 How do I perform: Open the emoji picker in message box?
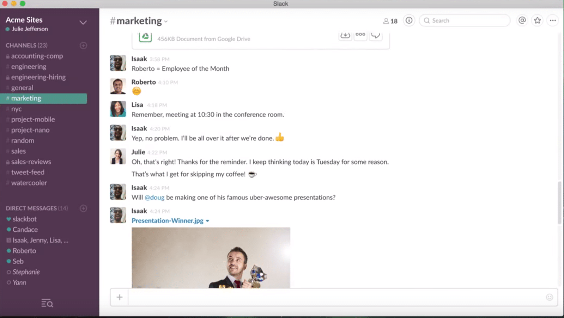pos(550,297)
